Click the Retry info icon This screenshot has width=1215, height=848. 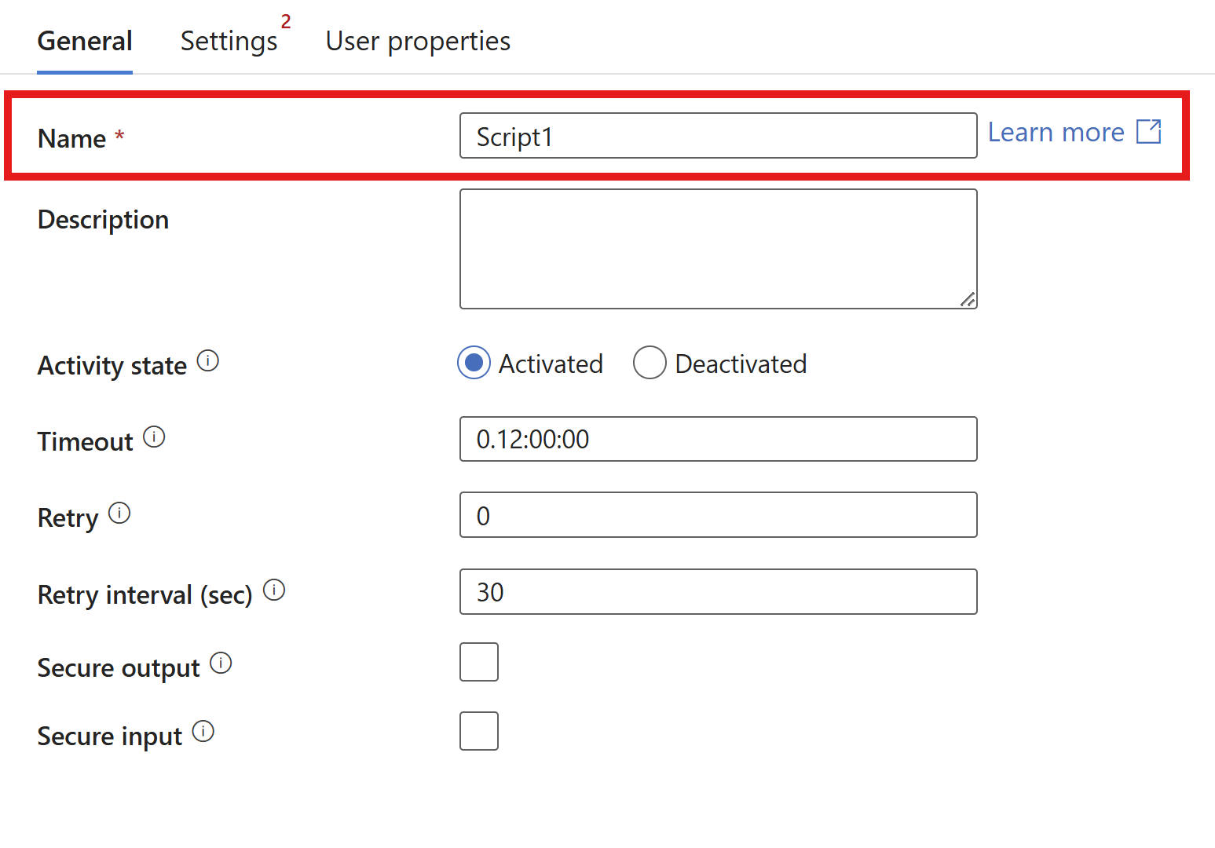click(119, 512)
